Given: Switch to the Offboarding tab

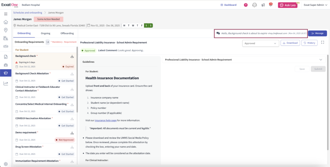Looking at the screenshot, I should [67, 33].
